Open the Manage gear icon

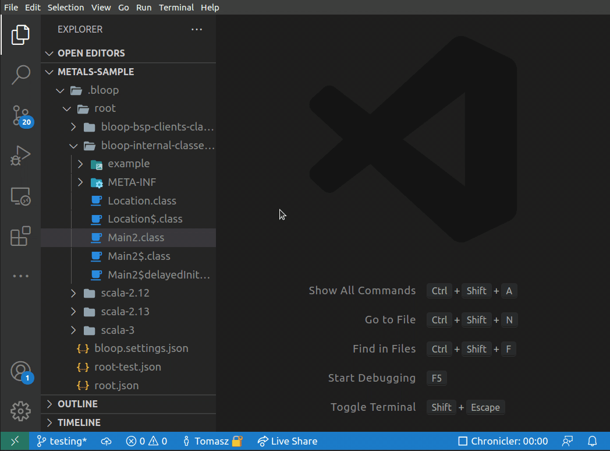tap(20, 411)
